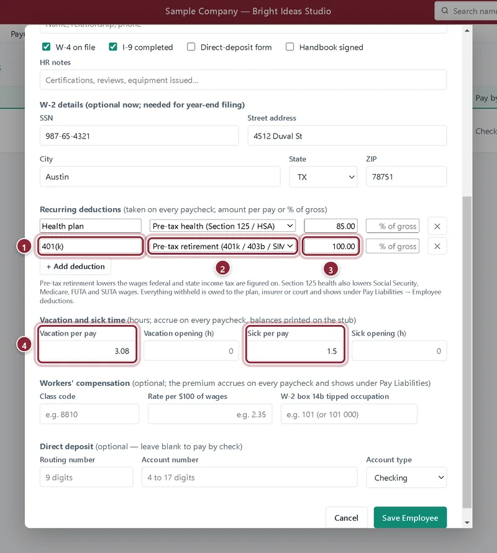Click the Workers' compensation heading
The width and height of the screenshot is (497, 553).
(84, 383)
